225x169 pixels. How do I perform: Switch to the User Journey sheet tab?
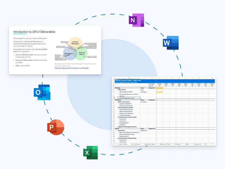(136, 144)
